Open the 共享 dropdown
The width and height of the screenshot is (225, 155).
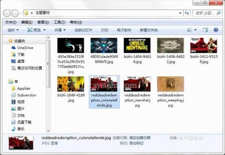point(60,30)
